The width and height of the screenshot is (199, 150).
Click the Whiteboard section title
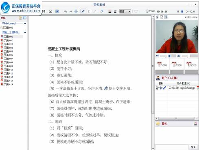[9, 23]
